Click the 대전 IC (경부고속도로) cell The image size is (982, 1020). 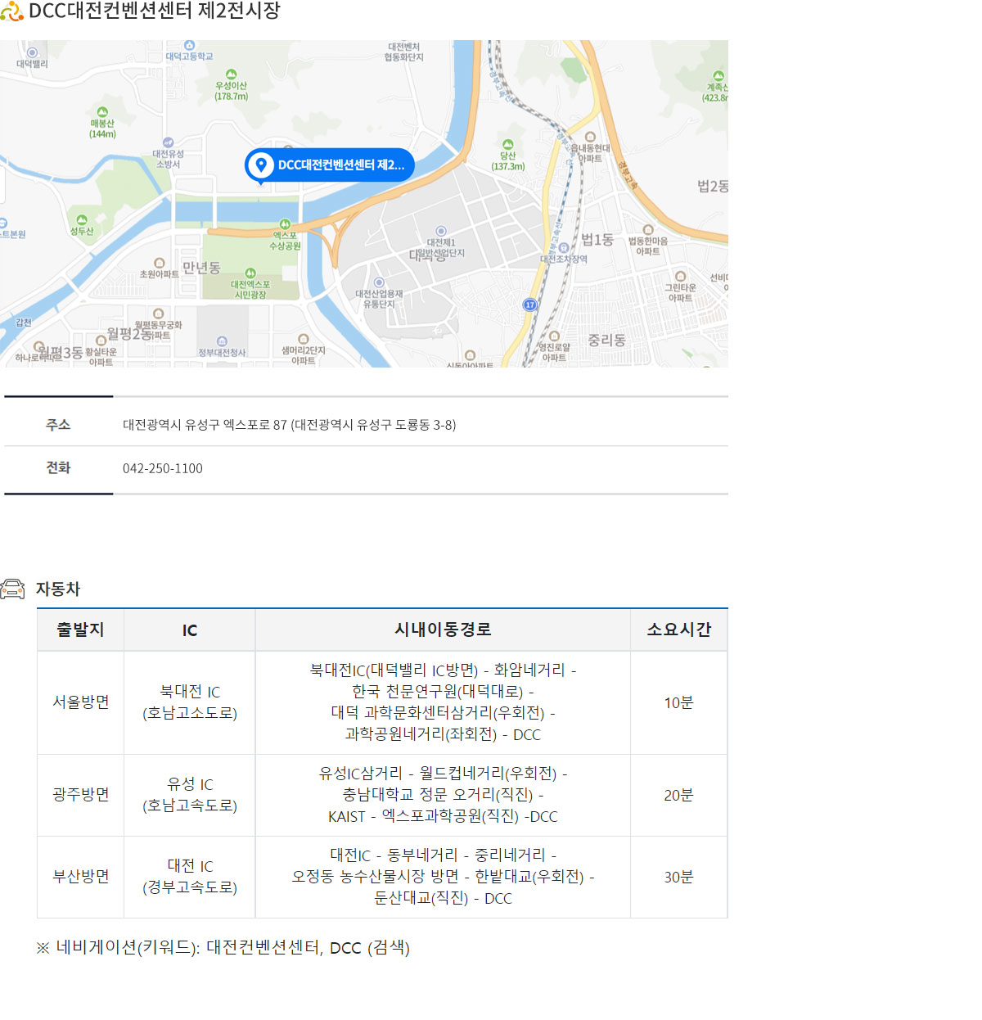[190, 877]
